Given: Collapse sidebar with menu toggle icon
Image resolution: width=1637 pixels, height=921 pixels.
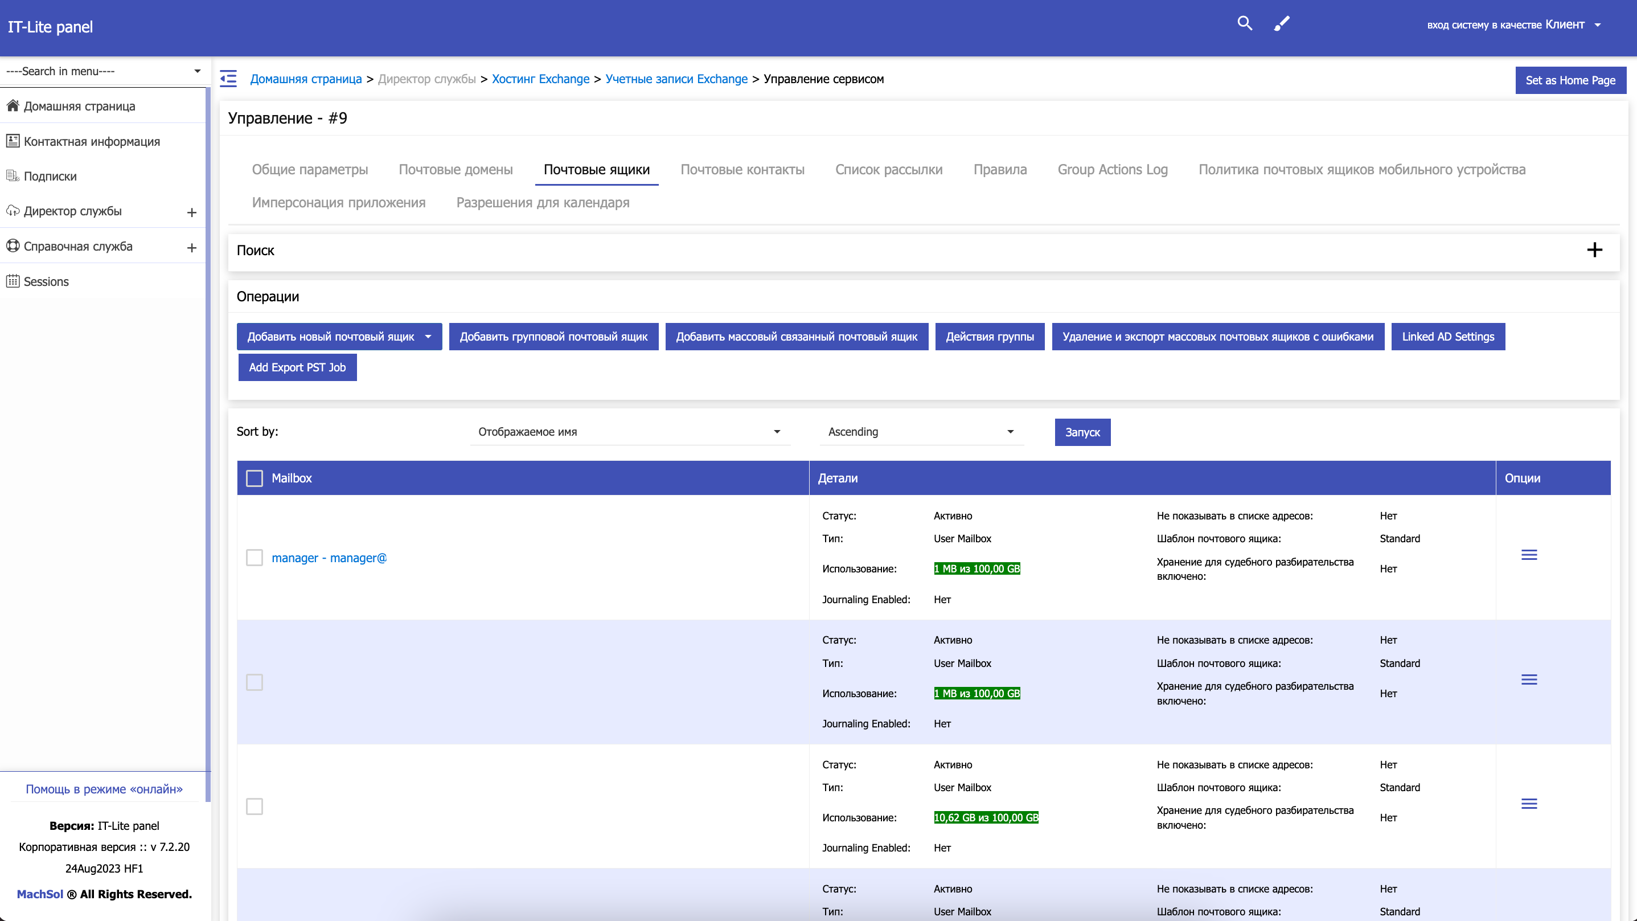Looking at the screenshot, I should pyautogui.click(x=228, y=79).
